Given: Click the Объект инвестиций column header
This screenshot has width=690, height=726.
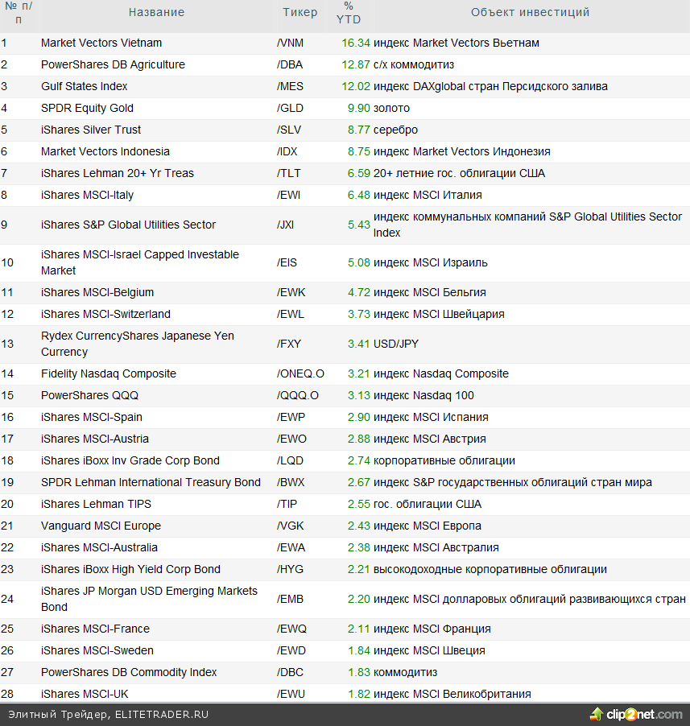Looking at the screenshot, I should pos(530,12).
